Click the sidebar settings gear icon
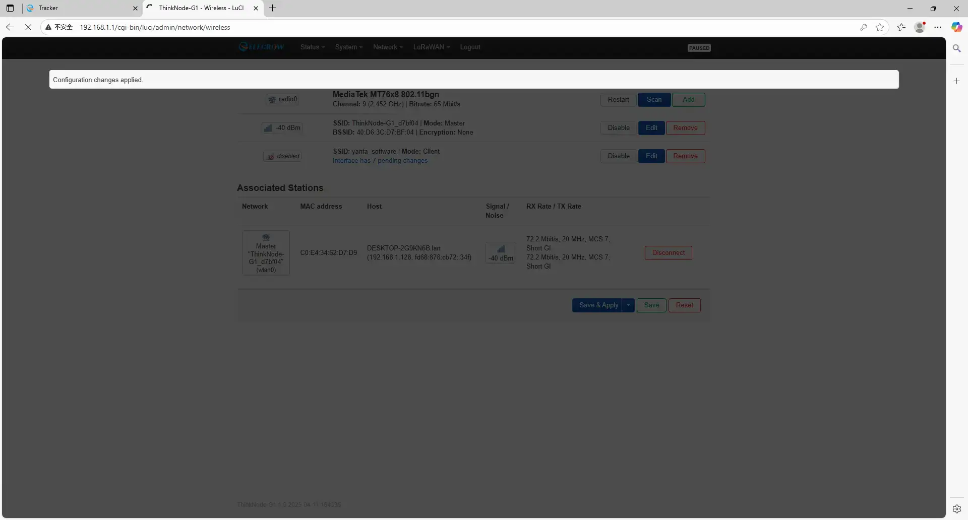 click(956, 509)
